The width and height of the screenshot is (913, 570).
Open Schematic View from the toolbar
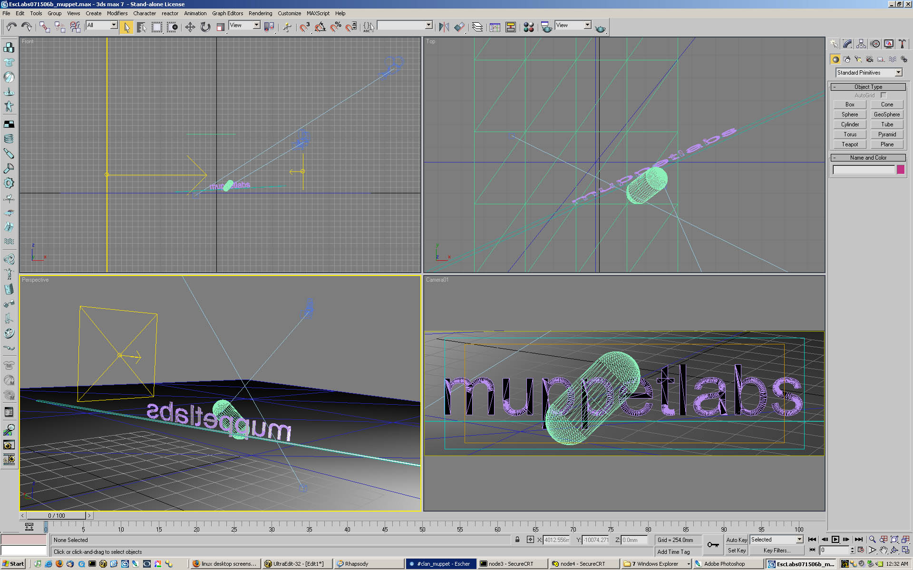click(511, 27)
